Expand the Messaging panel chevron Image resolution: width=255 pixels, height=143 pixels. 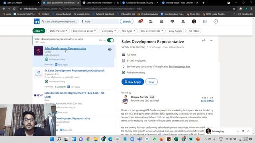[x=248, y=131]
